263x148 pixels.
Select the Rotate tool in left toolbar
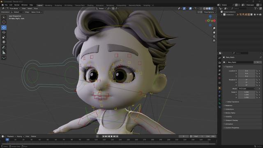4,32
